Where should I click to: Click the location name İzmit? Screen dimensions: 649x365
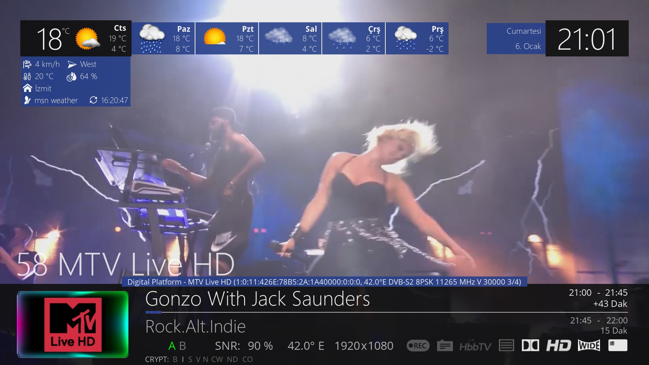[x=43, y=88]
